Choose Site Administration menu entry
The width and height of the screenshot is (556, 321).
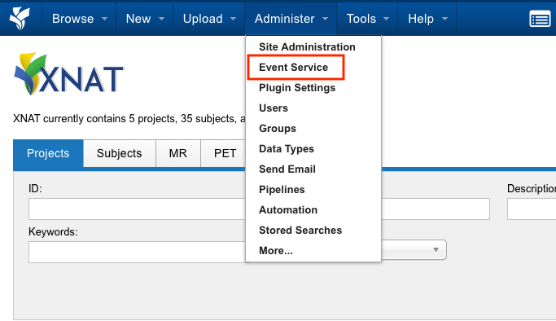pos(307,46)
